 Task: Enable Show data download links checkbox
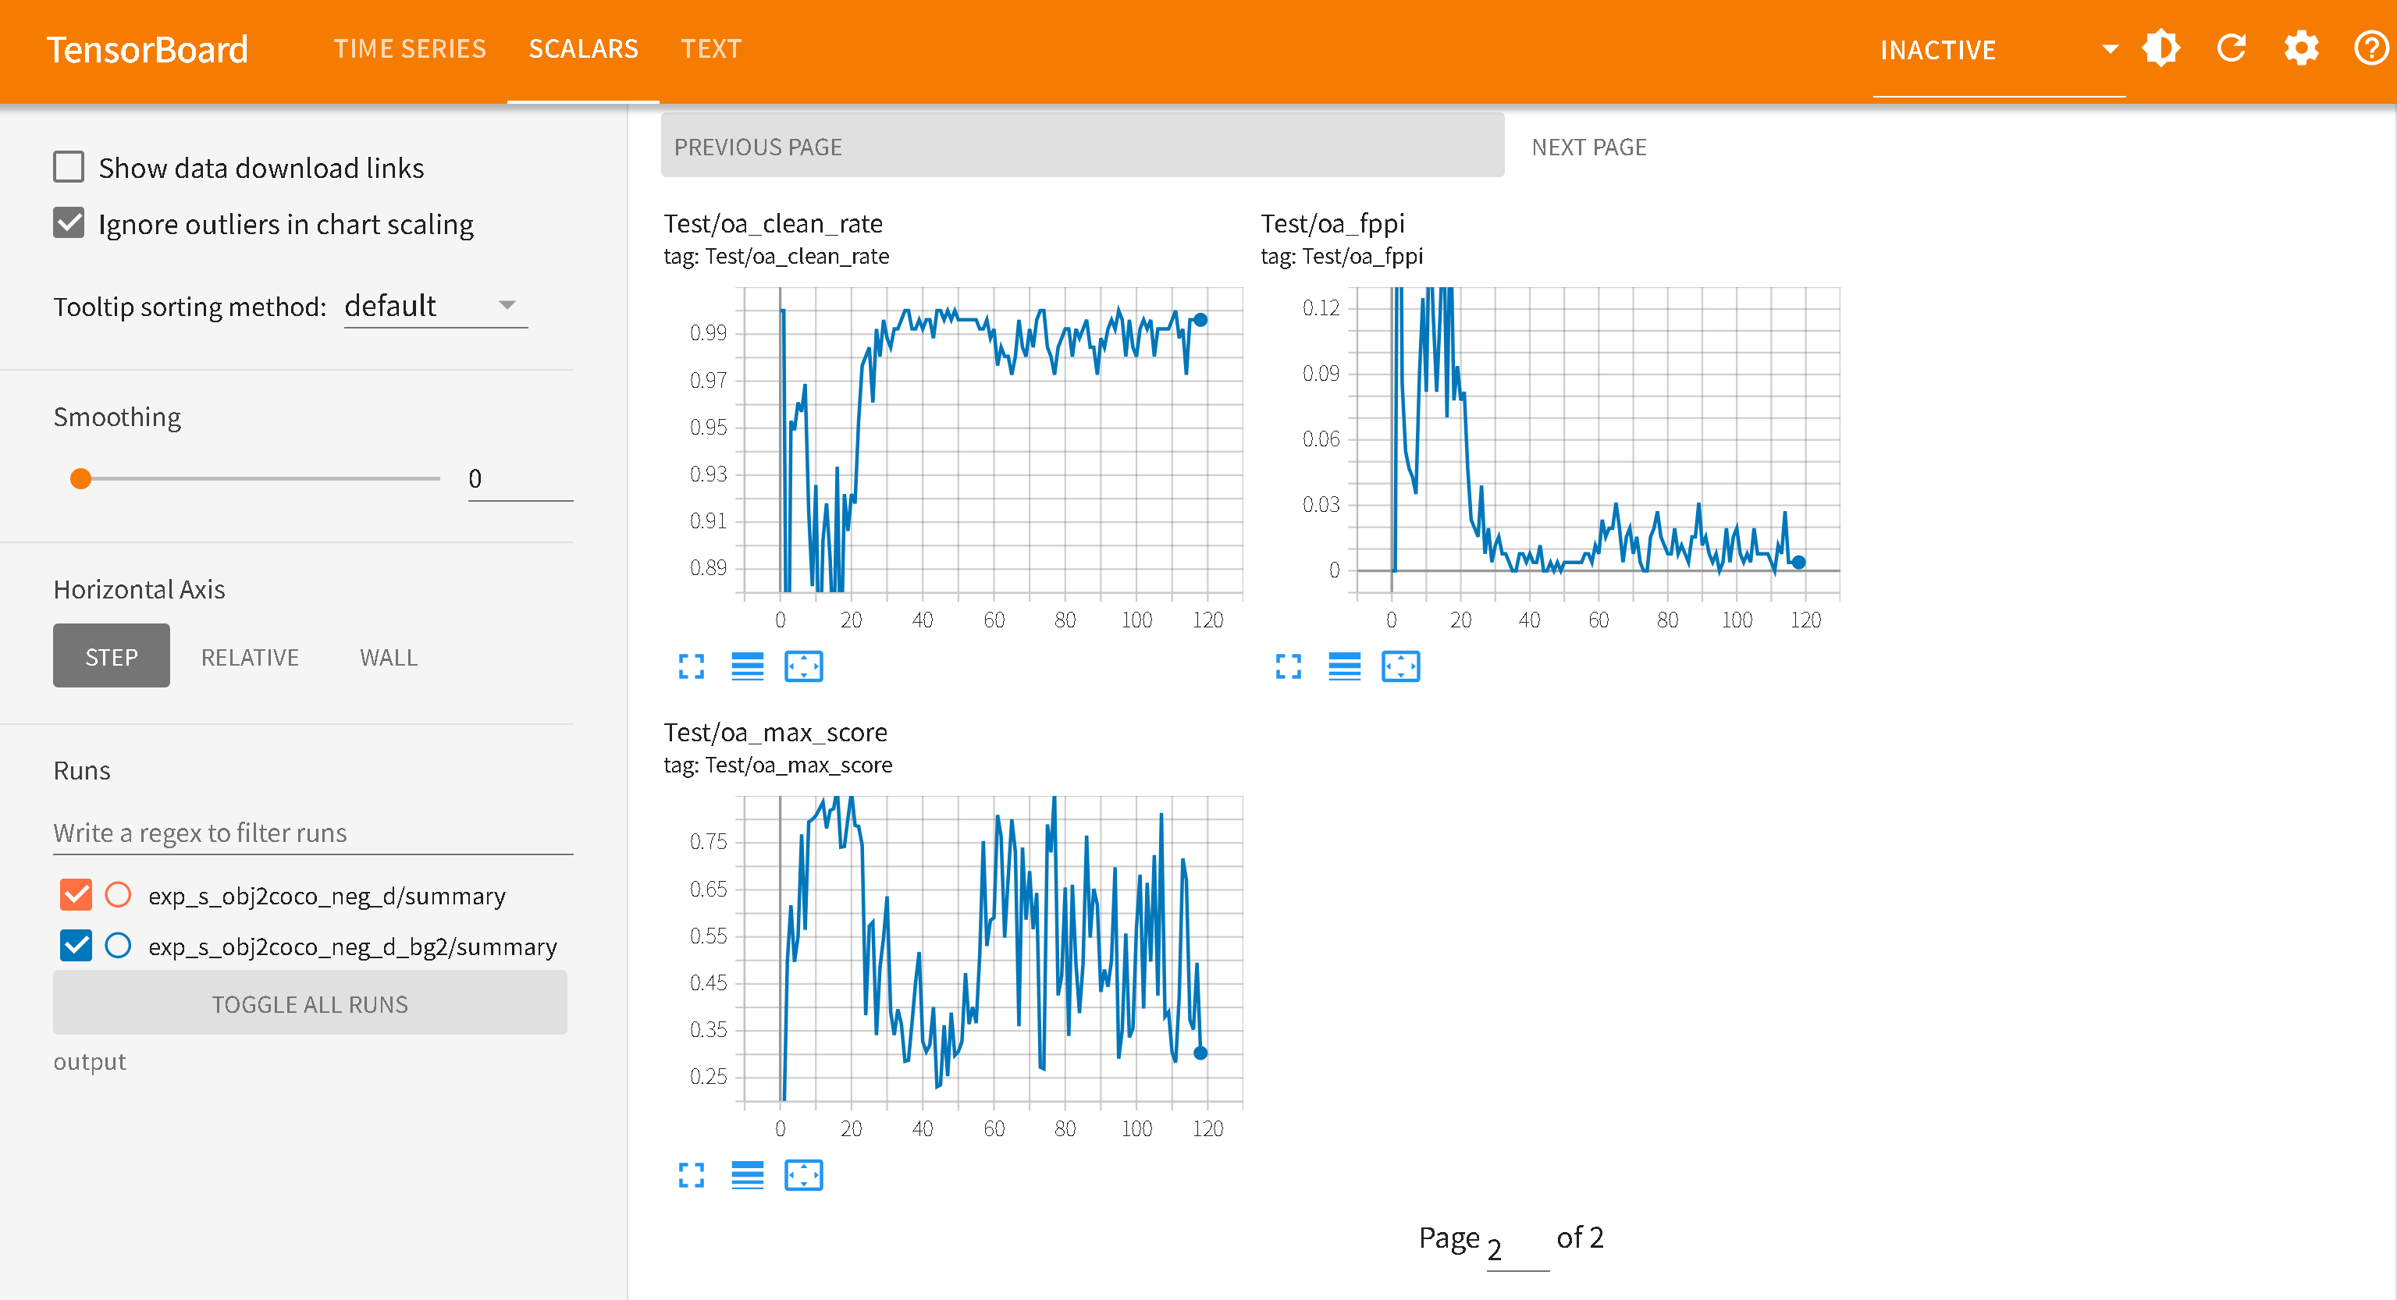(69, 168)
